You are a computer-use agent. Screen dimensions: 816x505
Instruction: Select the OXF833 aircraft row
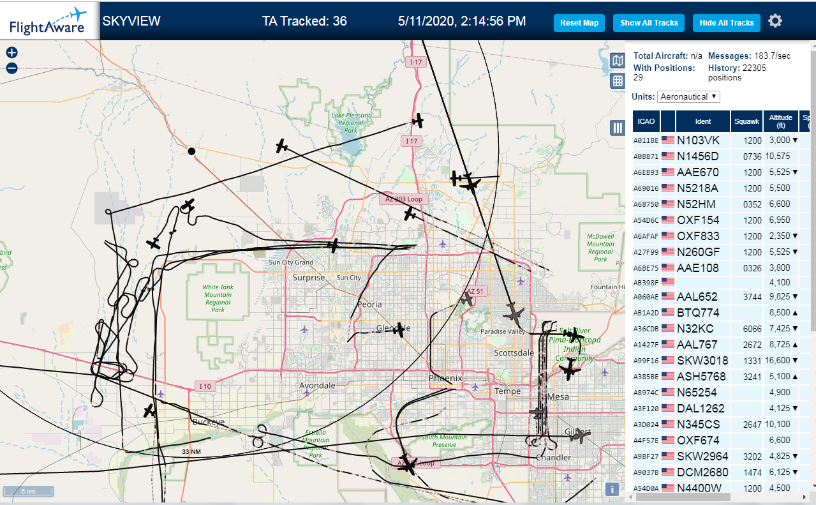(x=721, y=236)
